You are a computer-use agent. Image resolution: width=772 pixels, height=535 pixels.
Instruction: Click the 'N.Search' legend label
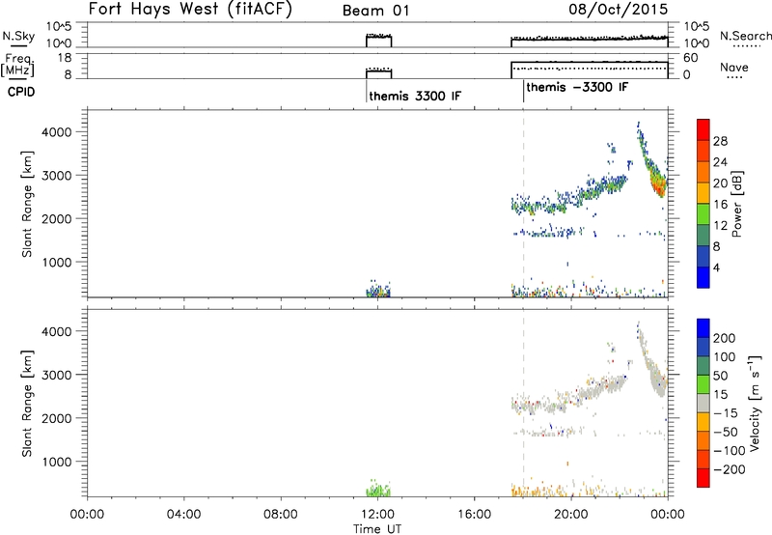click(x=745, y=36)
